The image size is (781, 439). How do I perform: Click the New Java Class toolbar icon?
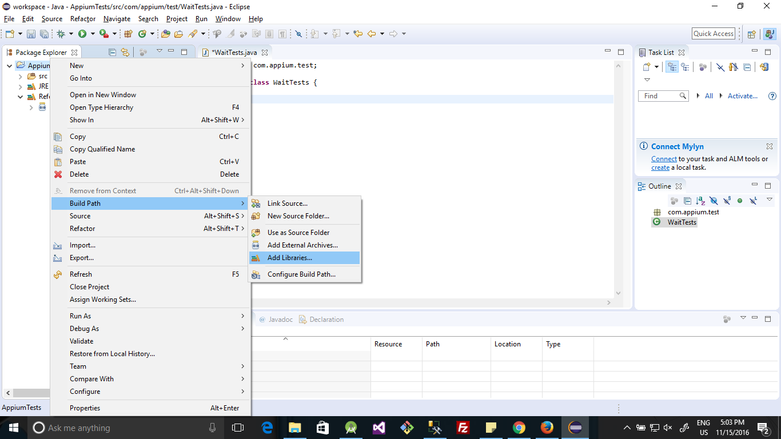pyautogui.click(x=142, y=34)
